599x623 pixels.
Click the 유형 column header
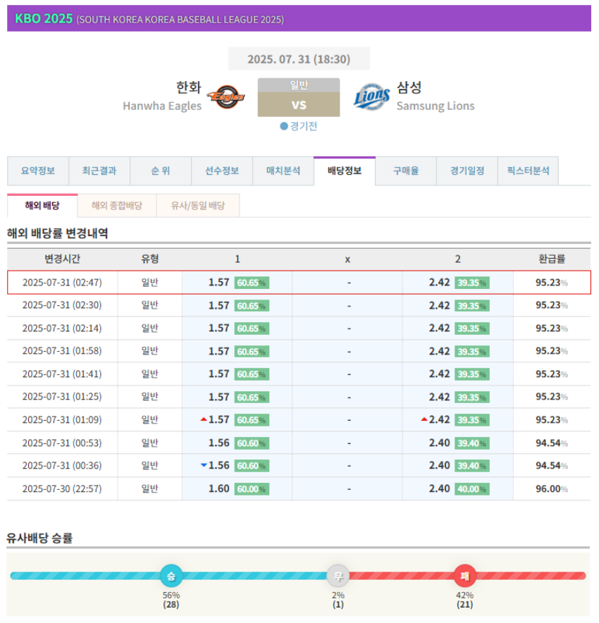pyautogui.click(x=149, y=259)
